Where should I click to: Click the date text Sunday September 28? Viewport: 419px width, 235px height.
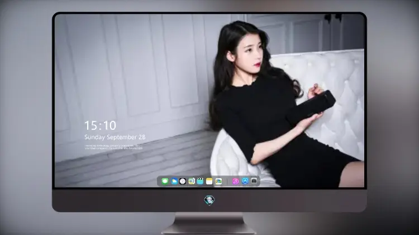click(115, 137)
